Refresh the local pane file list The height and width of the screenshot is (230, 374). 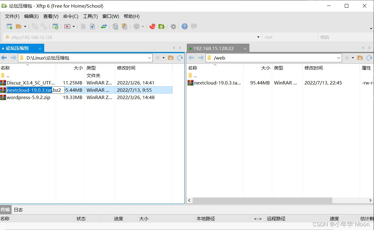tap(180, 58)
